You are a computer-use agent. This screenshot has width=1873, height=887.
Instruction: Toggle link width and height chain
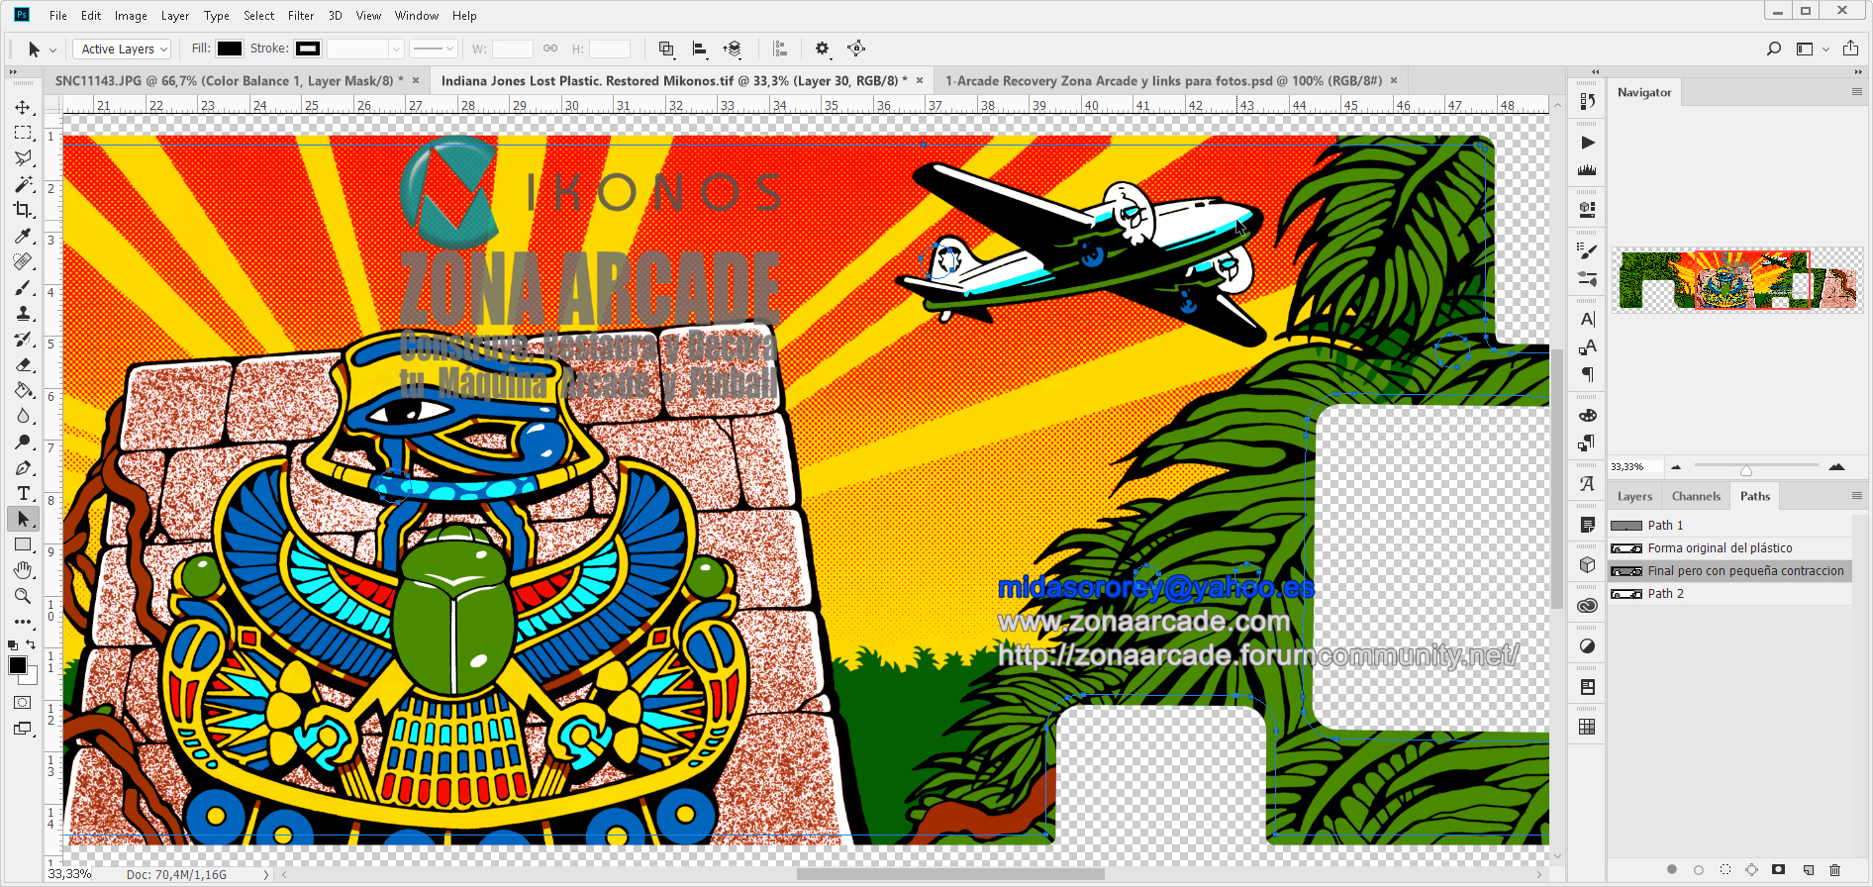pyautogui.click(x=550, y=49)
